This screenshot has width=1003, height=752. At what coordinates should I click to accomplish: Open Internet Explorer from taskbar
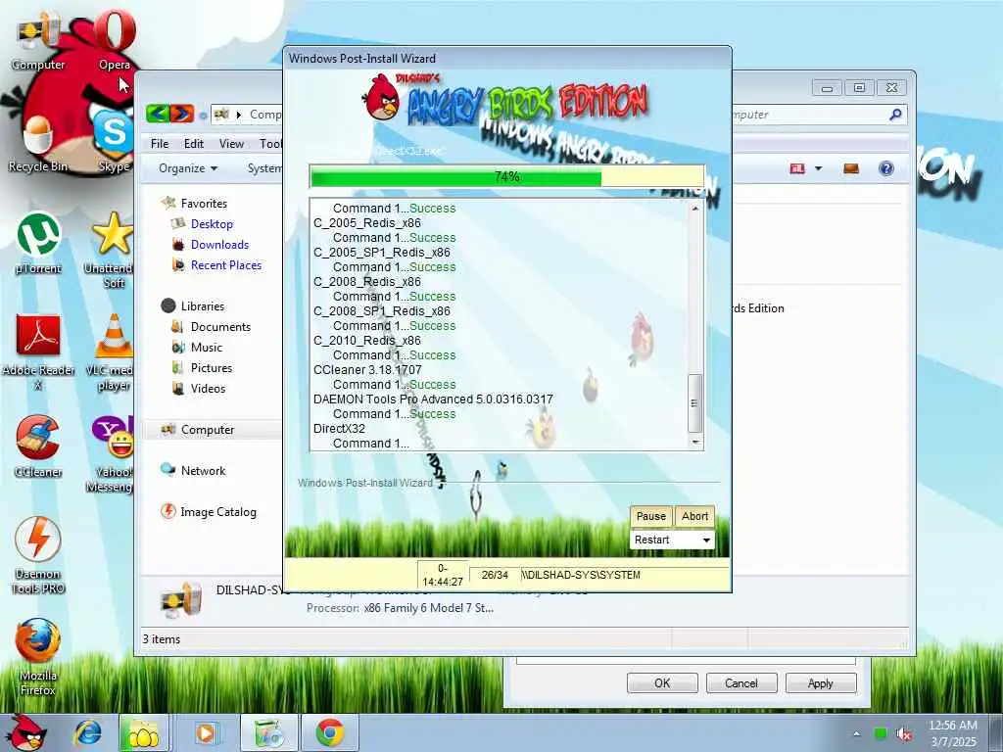(88, 732)
